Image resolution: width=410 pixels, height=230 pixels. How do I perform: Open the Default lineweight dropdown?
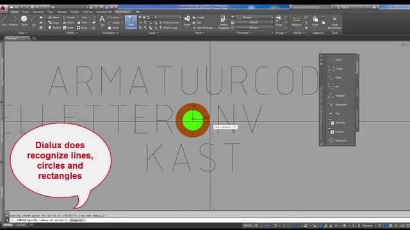pos(254,22)
